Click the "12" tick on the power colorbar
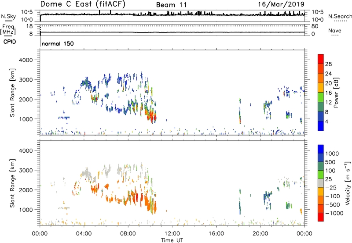 [x=328, y=103]
